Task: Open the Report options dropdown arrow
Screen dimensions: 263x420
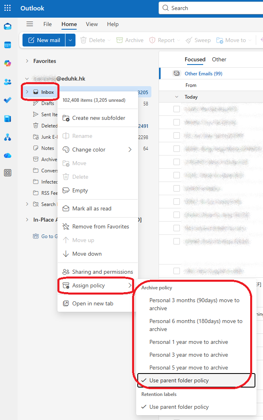Action: click(x=179, y=40)
